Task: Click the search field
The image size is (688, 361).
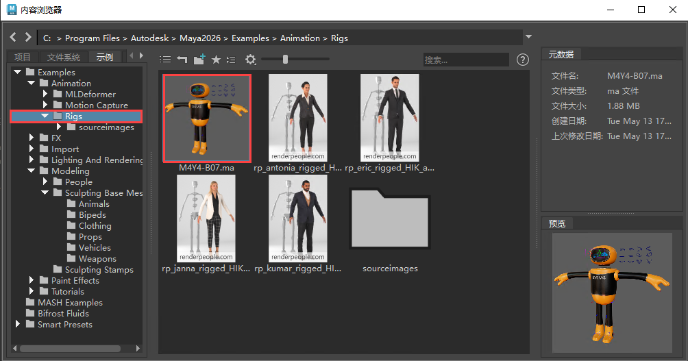Action: pos(466,60)
